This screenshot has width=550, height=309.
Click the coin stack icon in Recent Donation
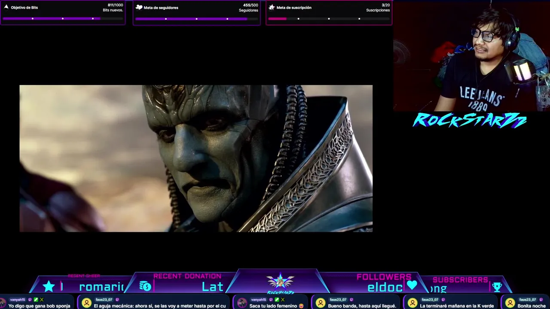[145, 286]
